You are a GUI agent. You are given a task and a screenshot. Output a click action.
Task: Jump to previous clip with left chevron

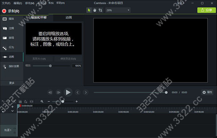coord(78,92)
